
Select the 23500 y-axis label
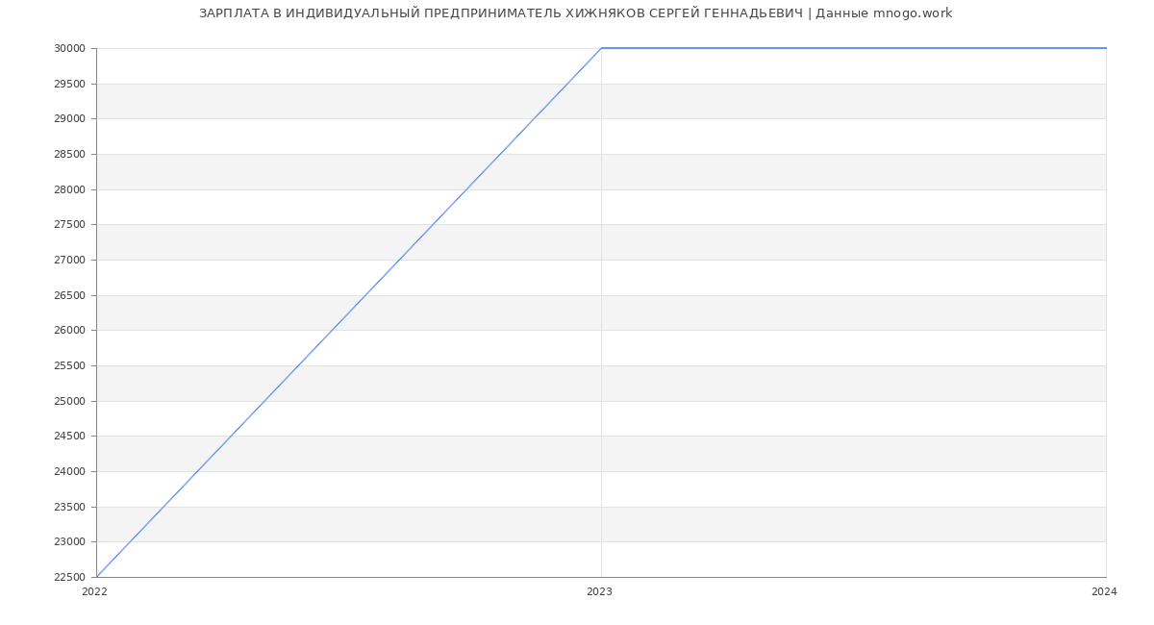(70, 507)
